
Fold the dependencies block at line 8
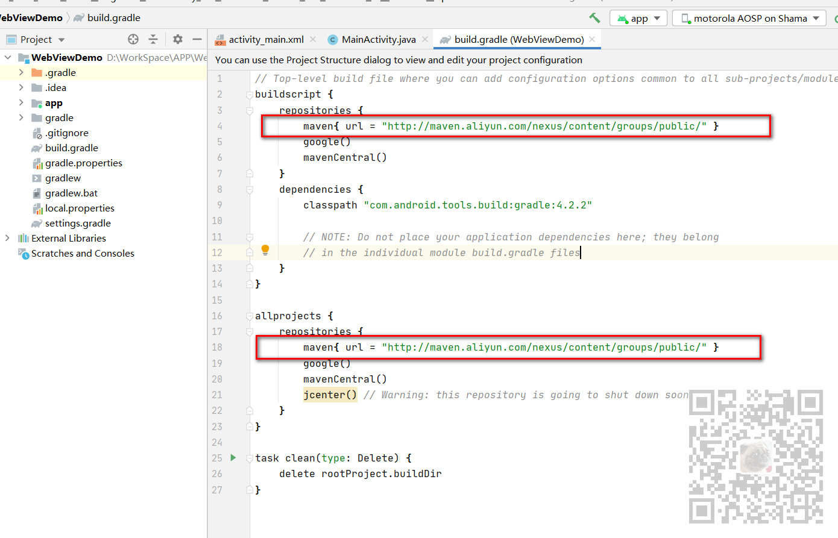(249, 189)
